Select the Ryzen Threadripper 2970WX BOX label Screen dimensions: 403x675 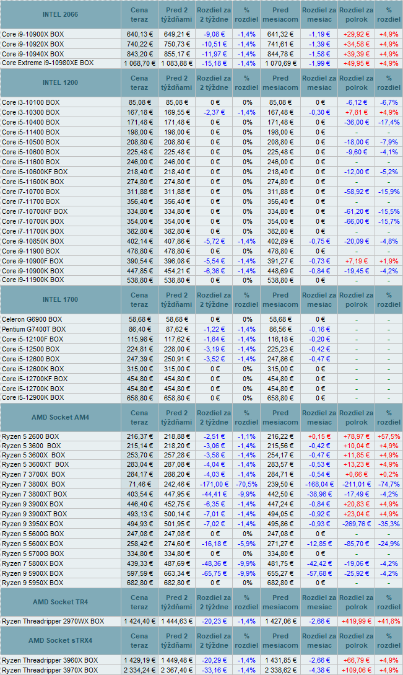53,621
